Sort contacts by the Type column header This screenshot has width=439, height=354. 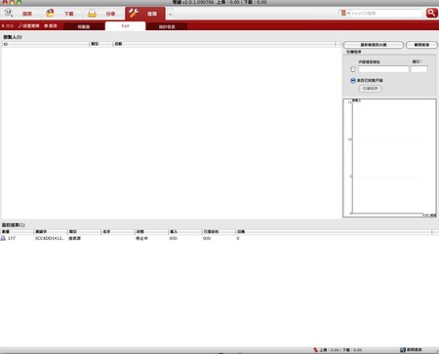pos(100,44)
